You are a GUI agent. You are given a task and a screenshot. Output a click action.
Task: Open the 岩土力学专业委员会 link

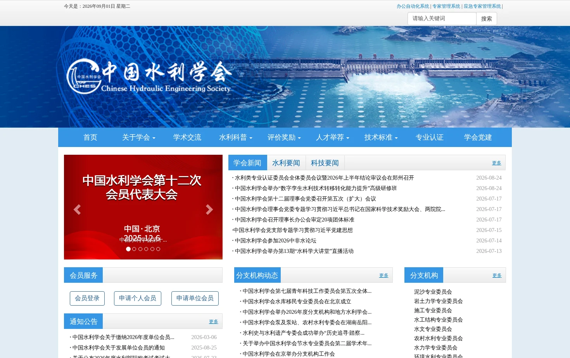click(x=439, y=301)
